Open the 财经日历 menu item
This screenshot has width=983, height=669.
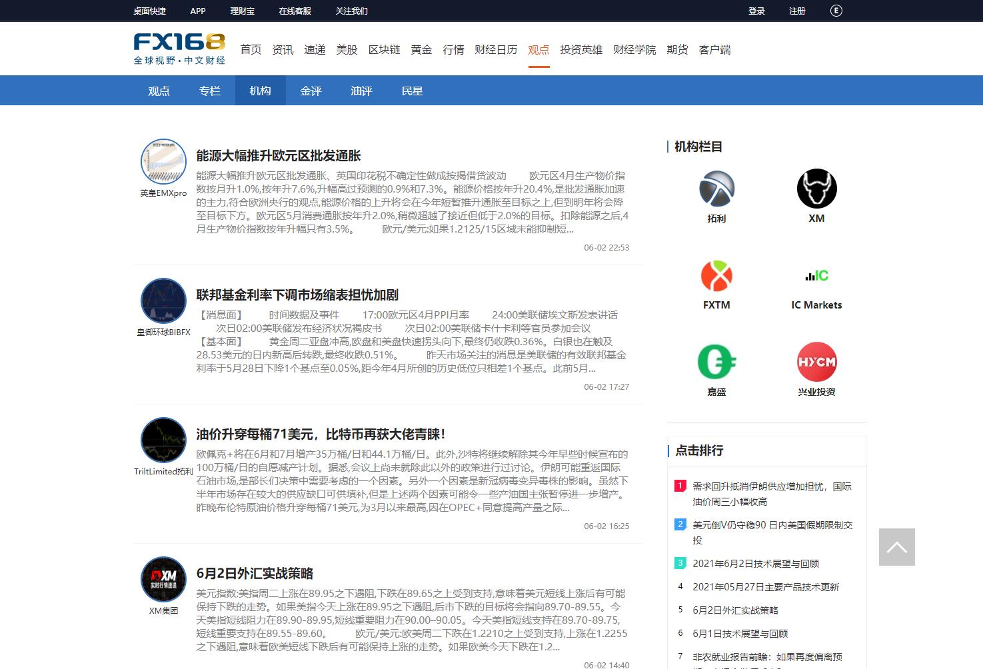495,50
